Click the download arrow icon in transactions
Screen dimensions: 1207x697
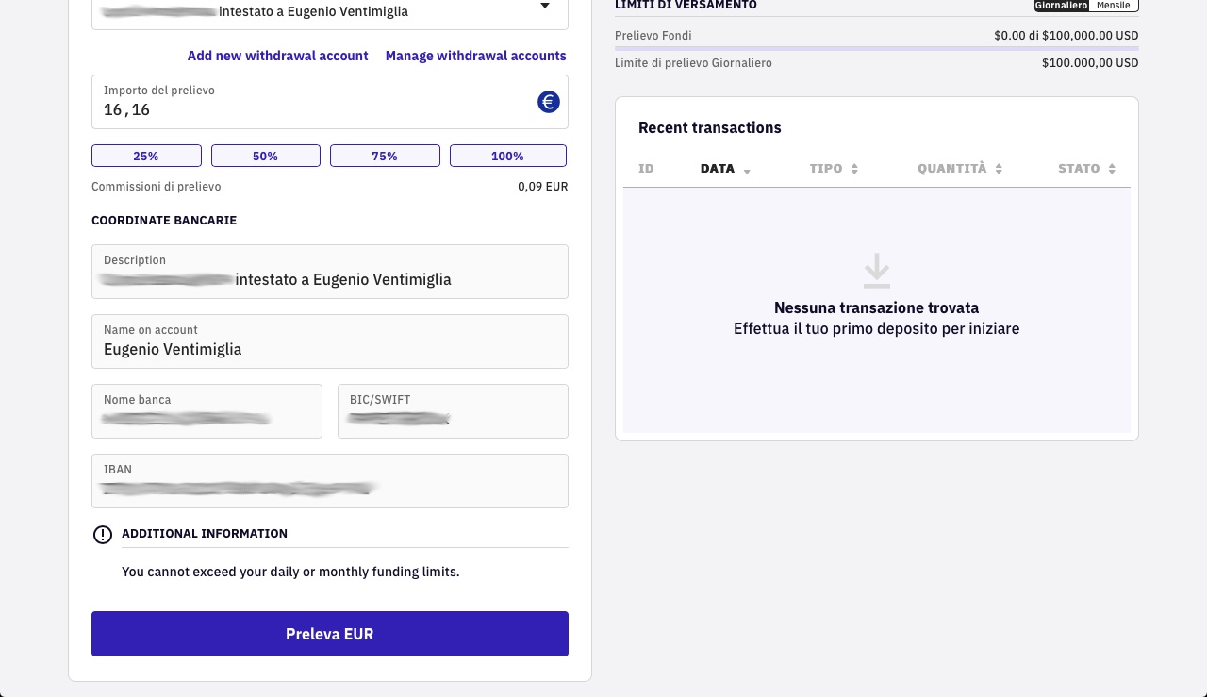877,271
